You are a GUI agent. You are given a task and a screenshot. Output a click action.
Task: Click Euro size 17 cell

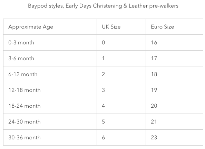[x=174, y=58]
